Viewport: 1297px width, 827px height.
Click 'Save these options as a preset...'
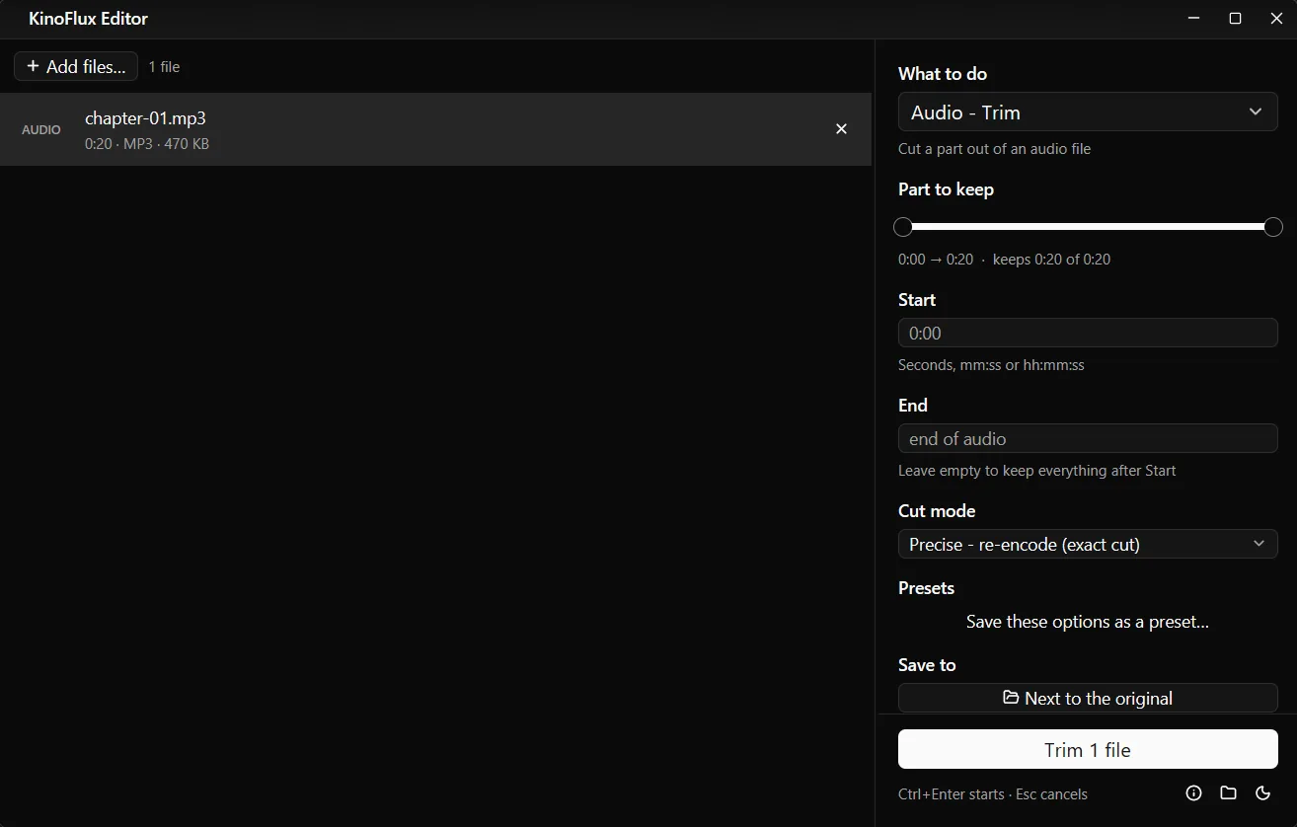1088,622
